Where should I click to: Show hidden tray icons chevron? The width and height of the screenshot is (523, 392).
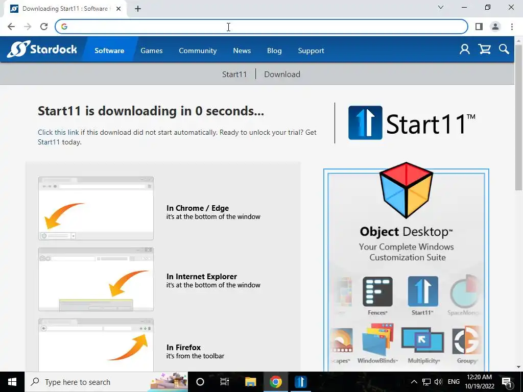click(x=414, y=382)
